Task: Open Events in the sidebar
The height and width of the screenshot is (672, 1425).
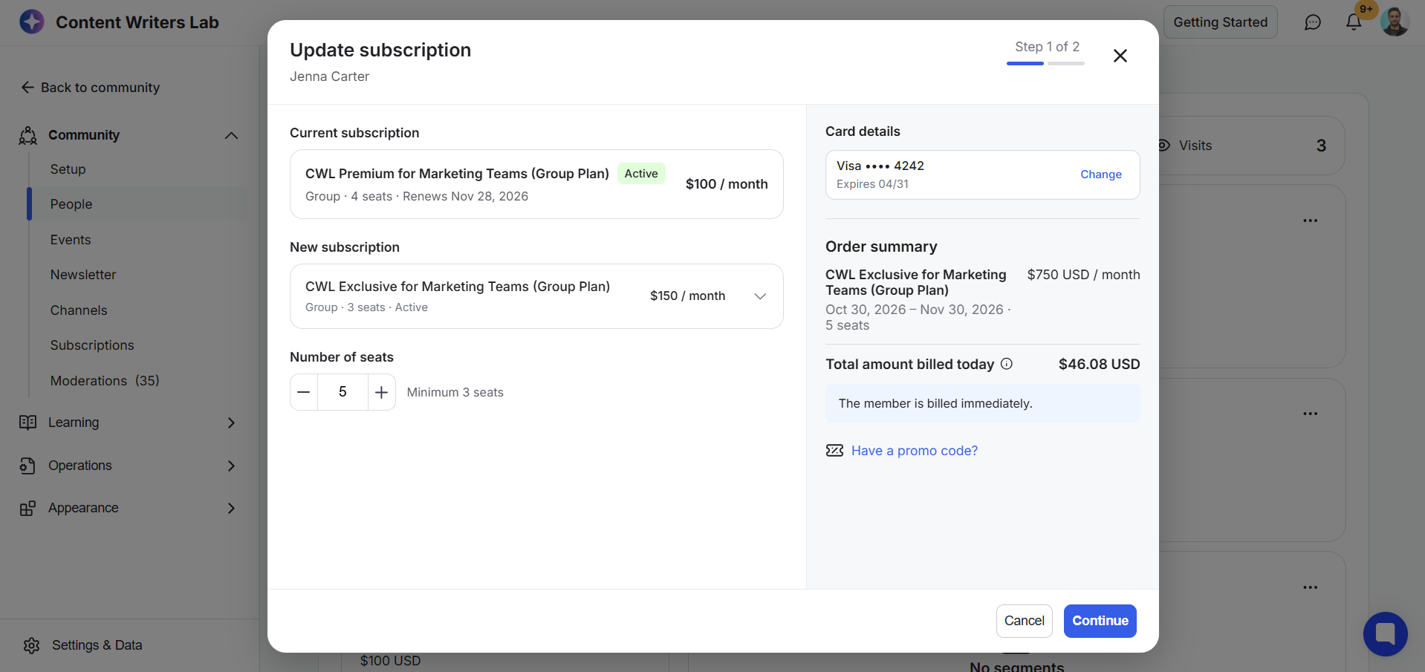Action: pos(71,240)
